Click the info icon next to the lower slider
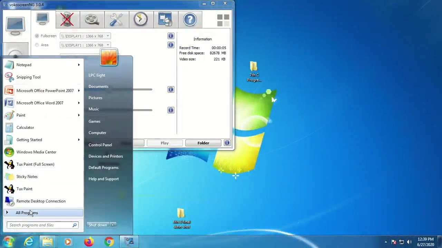Viewport: 442px width, 248px height. click(x=171, y=110)
